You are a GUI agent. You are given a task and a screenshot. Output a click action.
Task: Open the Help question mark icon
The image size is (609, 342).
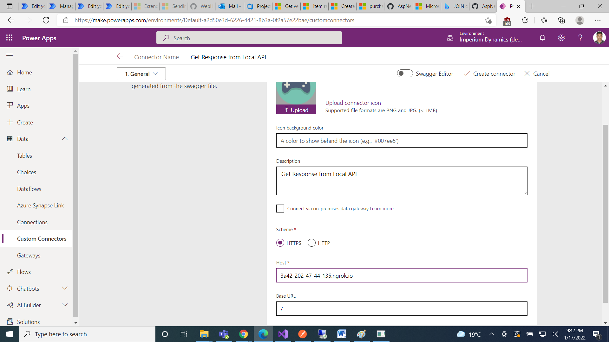point(580,38)
